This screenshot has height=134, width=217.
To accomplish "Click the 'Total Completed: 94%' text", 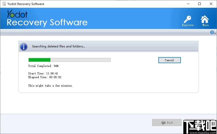I will [x=43, y=66].
